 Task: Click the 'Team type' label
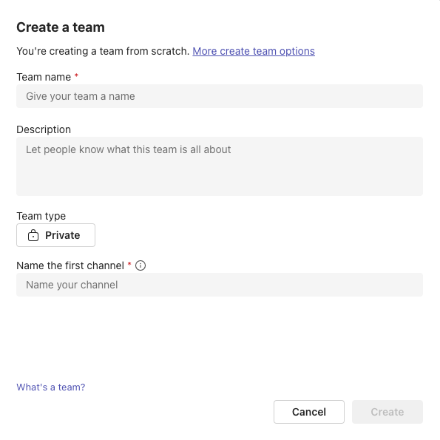pos(41,216)
